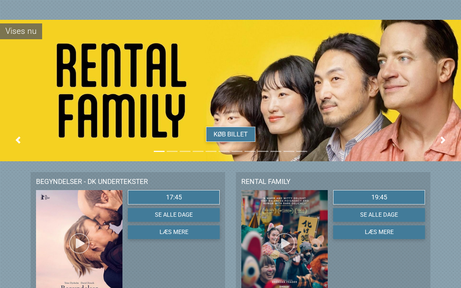The image size is (461, 288).
Task: Open the RENTAL FAMILY title heading
Action: (x=266, y=181)
